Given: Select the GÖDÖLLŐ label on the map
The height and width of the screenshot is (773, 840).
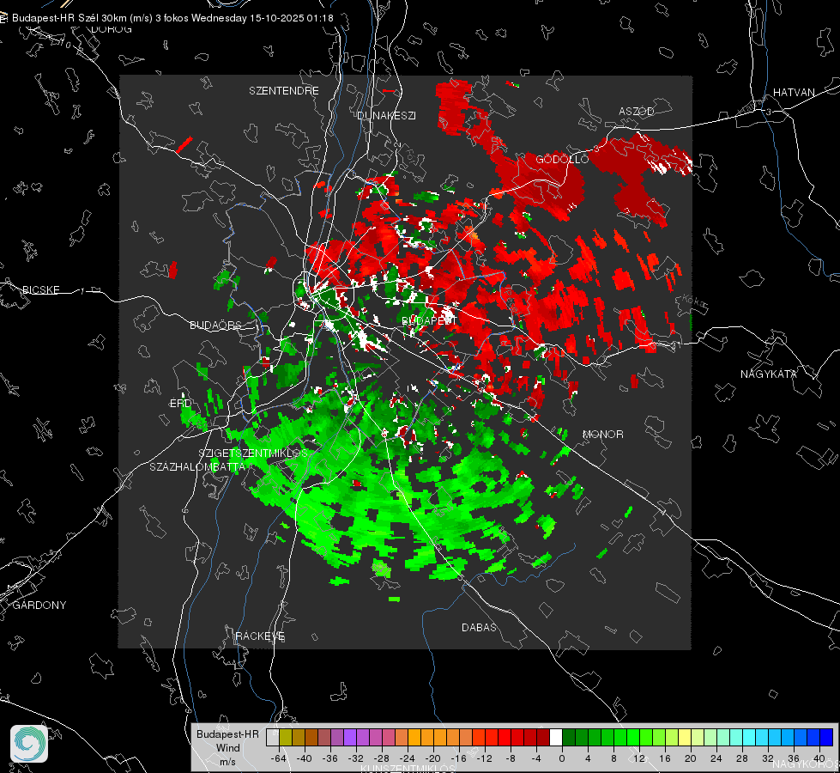Looking at the screenshot, I should [x=562, y=159].
